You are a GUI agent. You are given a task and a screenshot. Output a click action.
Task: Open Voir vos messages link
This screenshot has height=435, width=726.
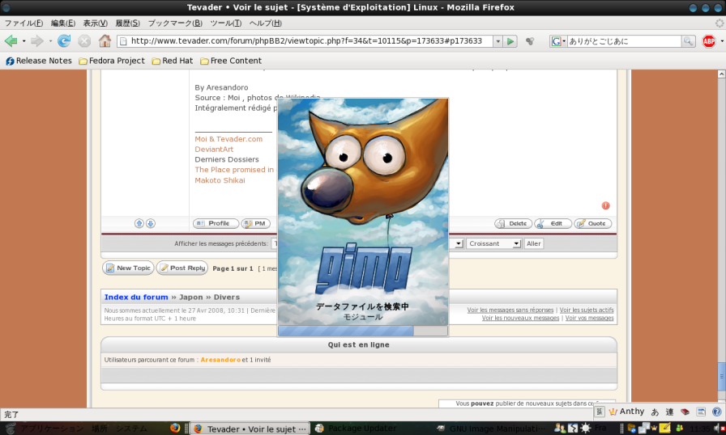[x=589, y=318]
